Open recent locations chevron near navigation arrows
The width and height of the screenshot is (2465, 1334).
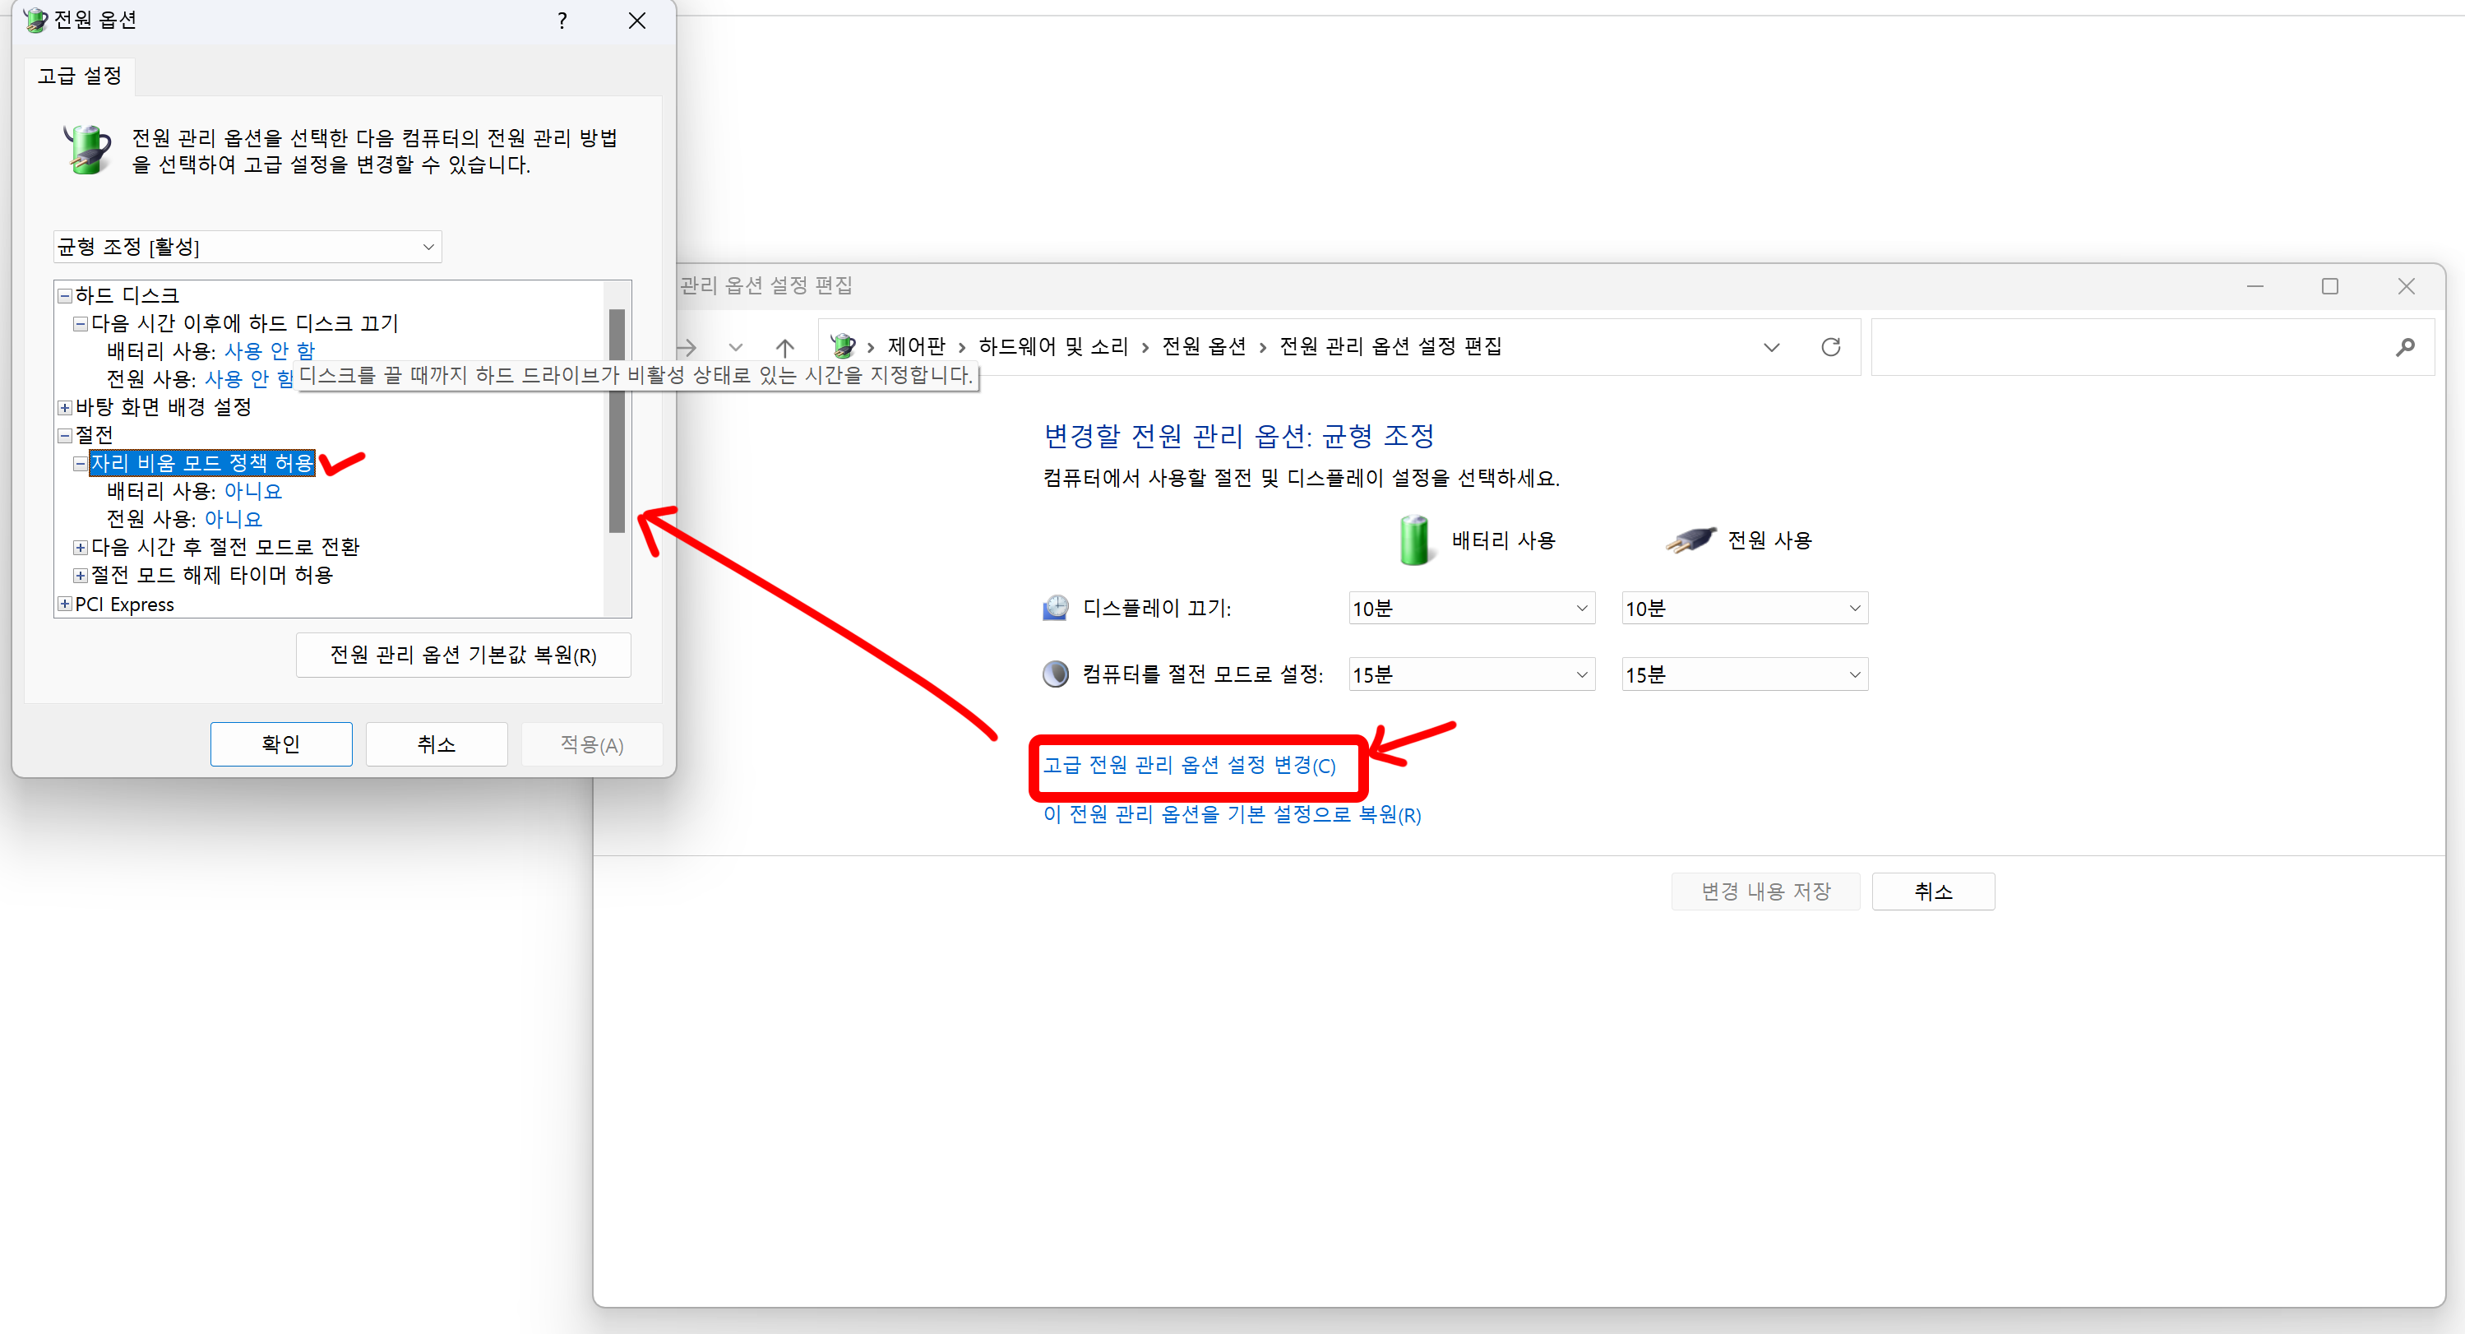pyautogui.click(x=735, y=346)
